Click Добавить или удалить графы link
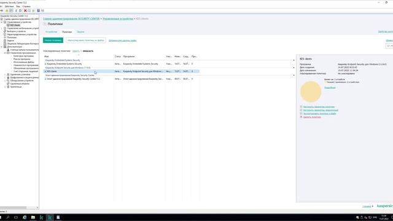This screenshot has height=221, width=393. pyautogui.click(x=123, y=41)
